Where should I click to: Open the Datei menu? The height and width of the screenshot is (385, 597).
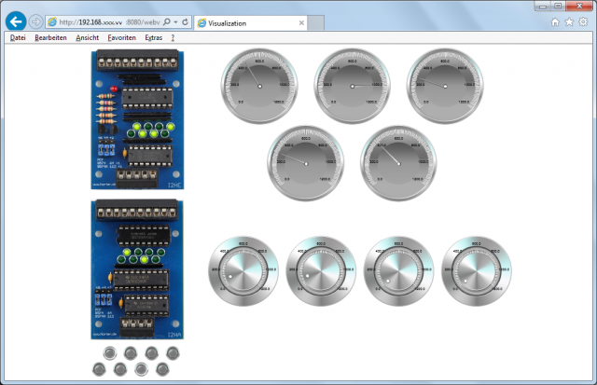pos(18,38)
